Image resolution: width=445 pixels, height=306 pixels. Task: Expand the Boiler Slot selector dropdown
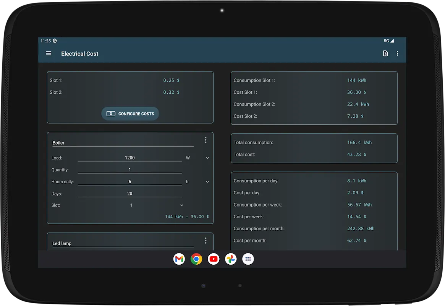(131, 205)
